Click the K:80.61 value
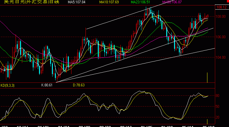The height and width of the screenshot is (127, 229). click(x=47, y=85)
